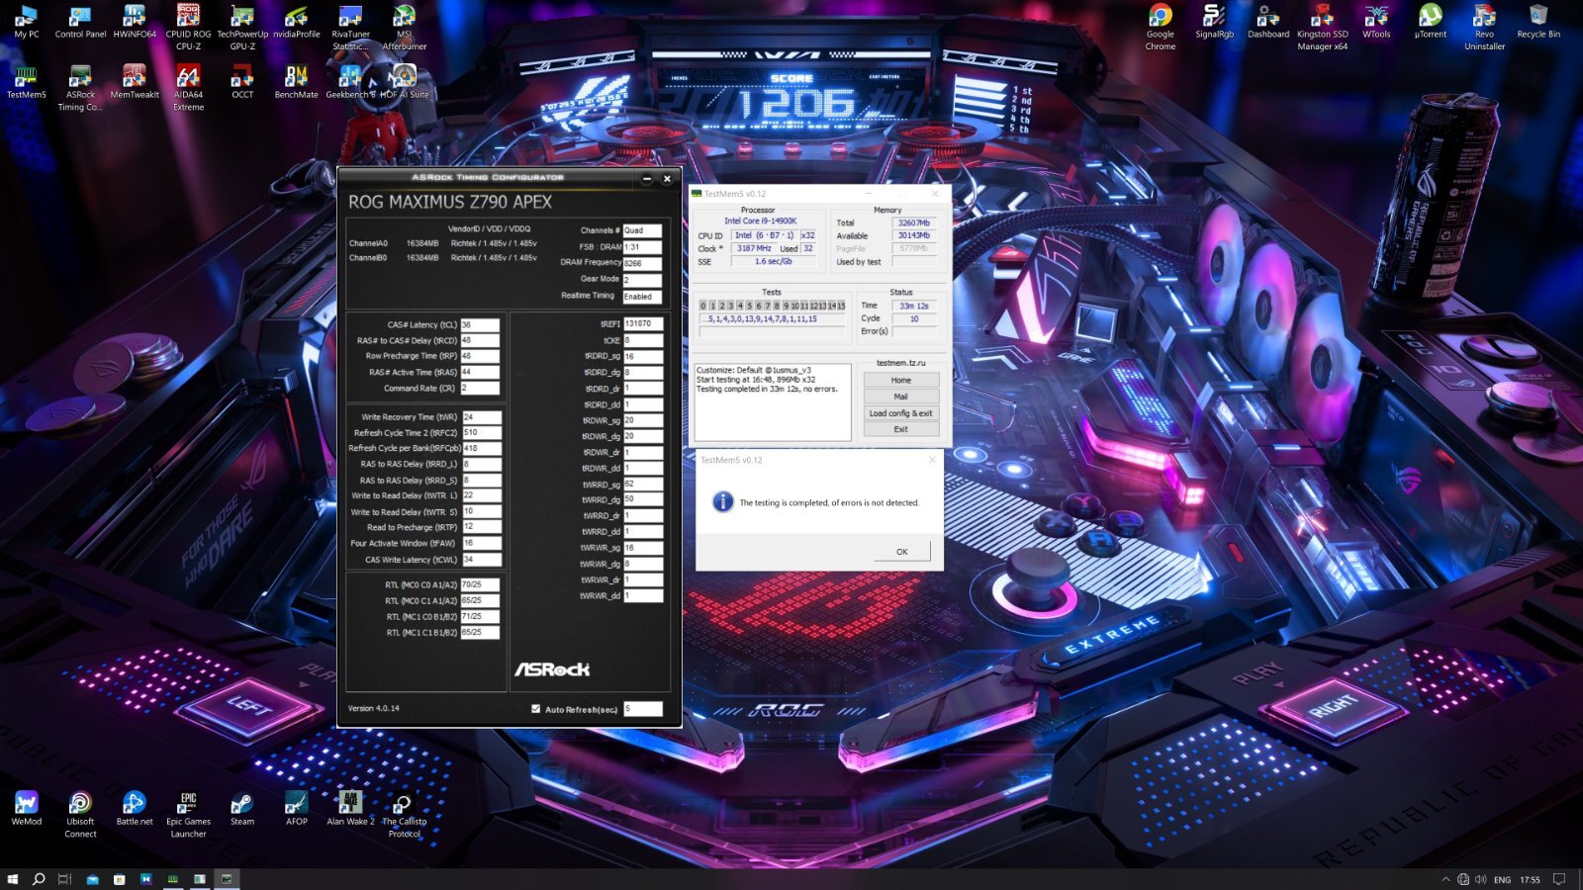Click the CAS Write Latency (tCWL) field
Viewport: 1583px width, 890px height.
point(482,560)
